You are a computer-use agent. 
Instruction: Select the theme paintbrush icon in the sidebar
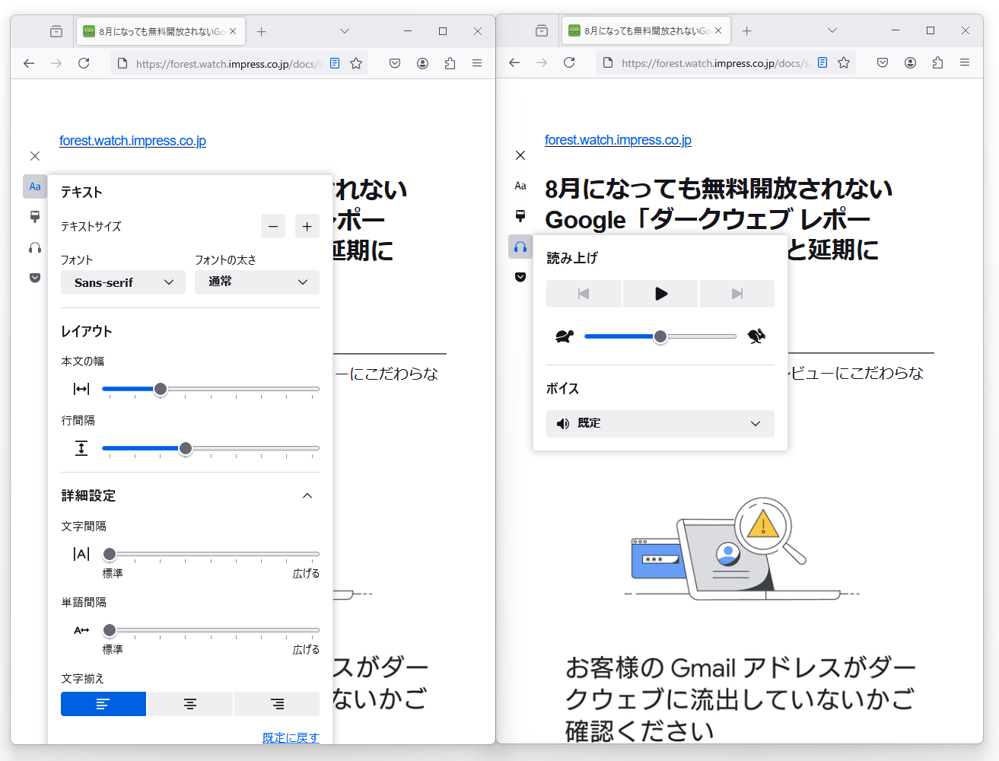[x=34, y=216]
